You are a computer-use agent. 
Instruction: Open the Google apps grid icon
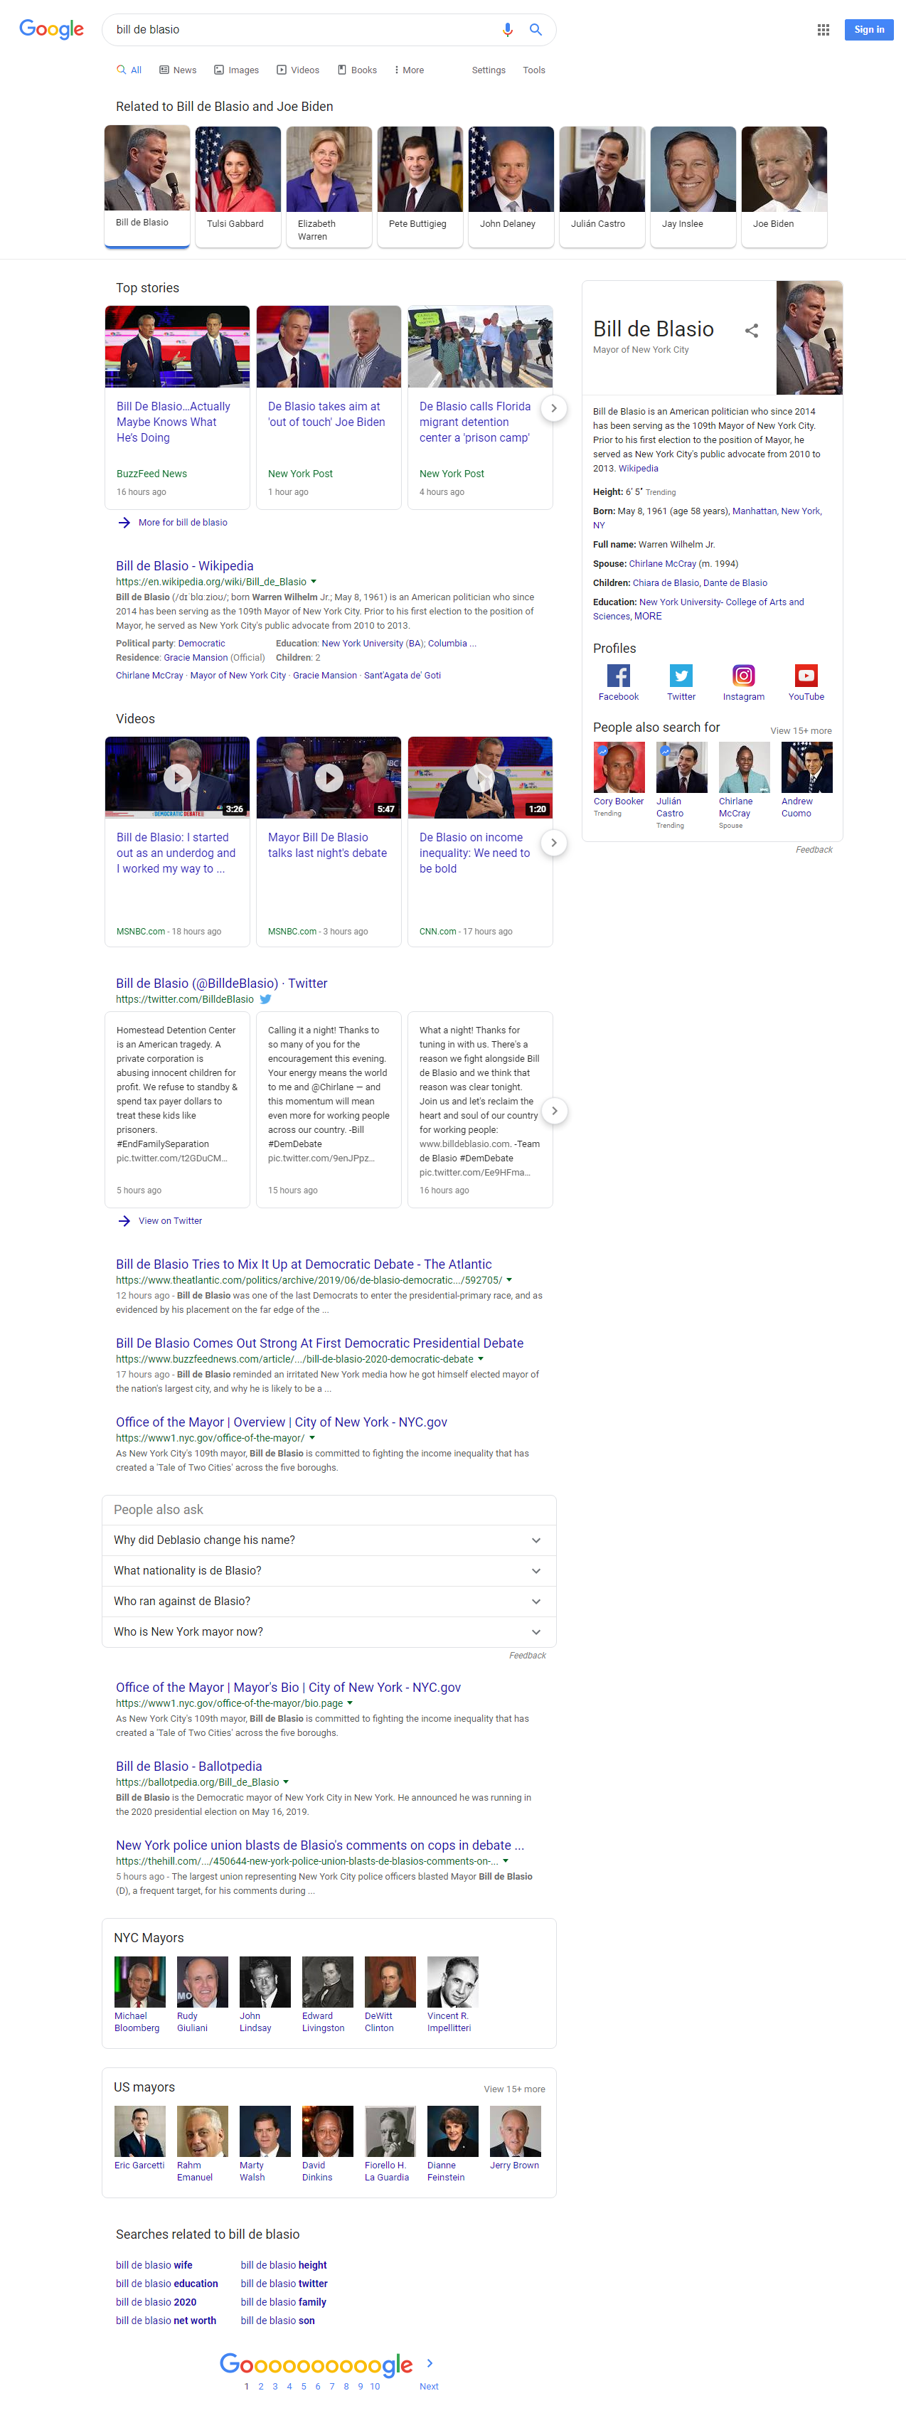[823, 30]
